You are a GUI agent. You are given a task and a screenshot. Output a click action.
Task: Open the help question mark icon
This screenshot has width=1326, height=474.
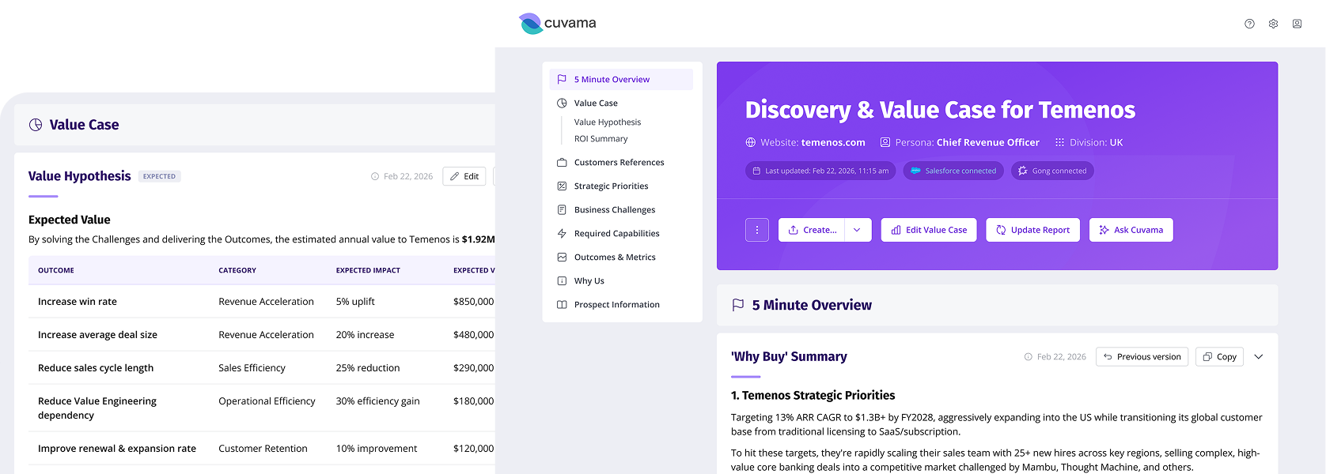tap(1249, 24)
